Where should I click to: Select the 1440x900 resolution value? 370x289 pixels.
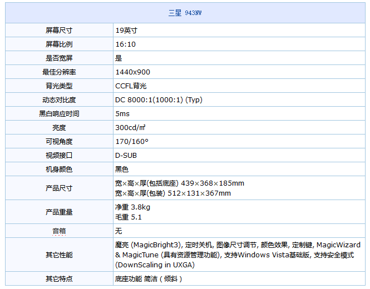pos(132,72)
